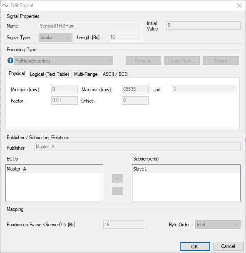The height and width of the screenshot is (253, 246).
Task: Expand the RelHumEncoding encoding dropdown
Action: tap(63, 61)
